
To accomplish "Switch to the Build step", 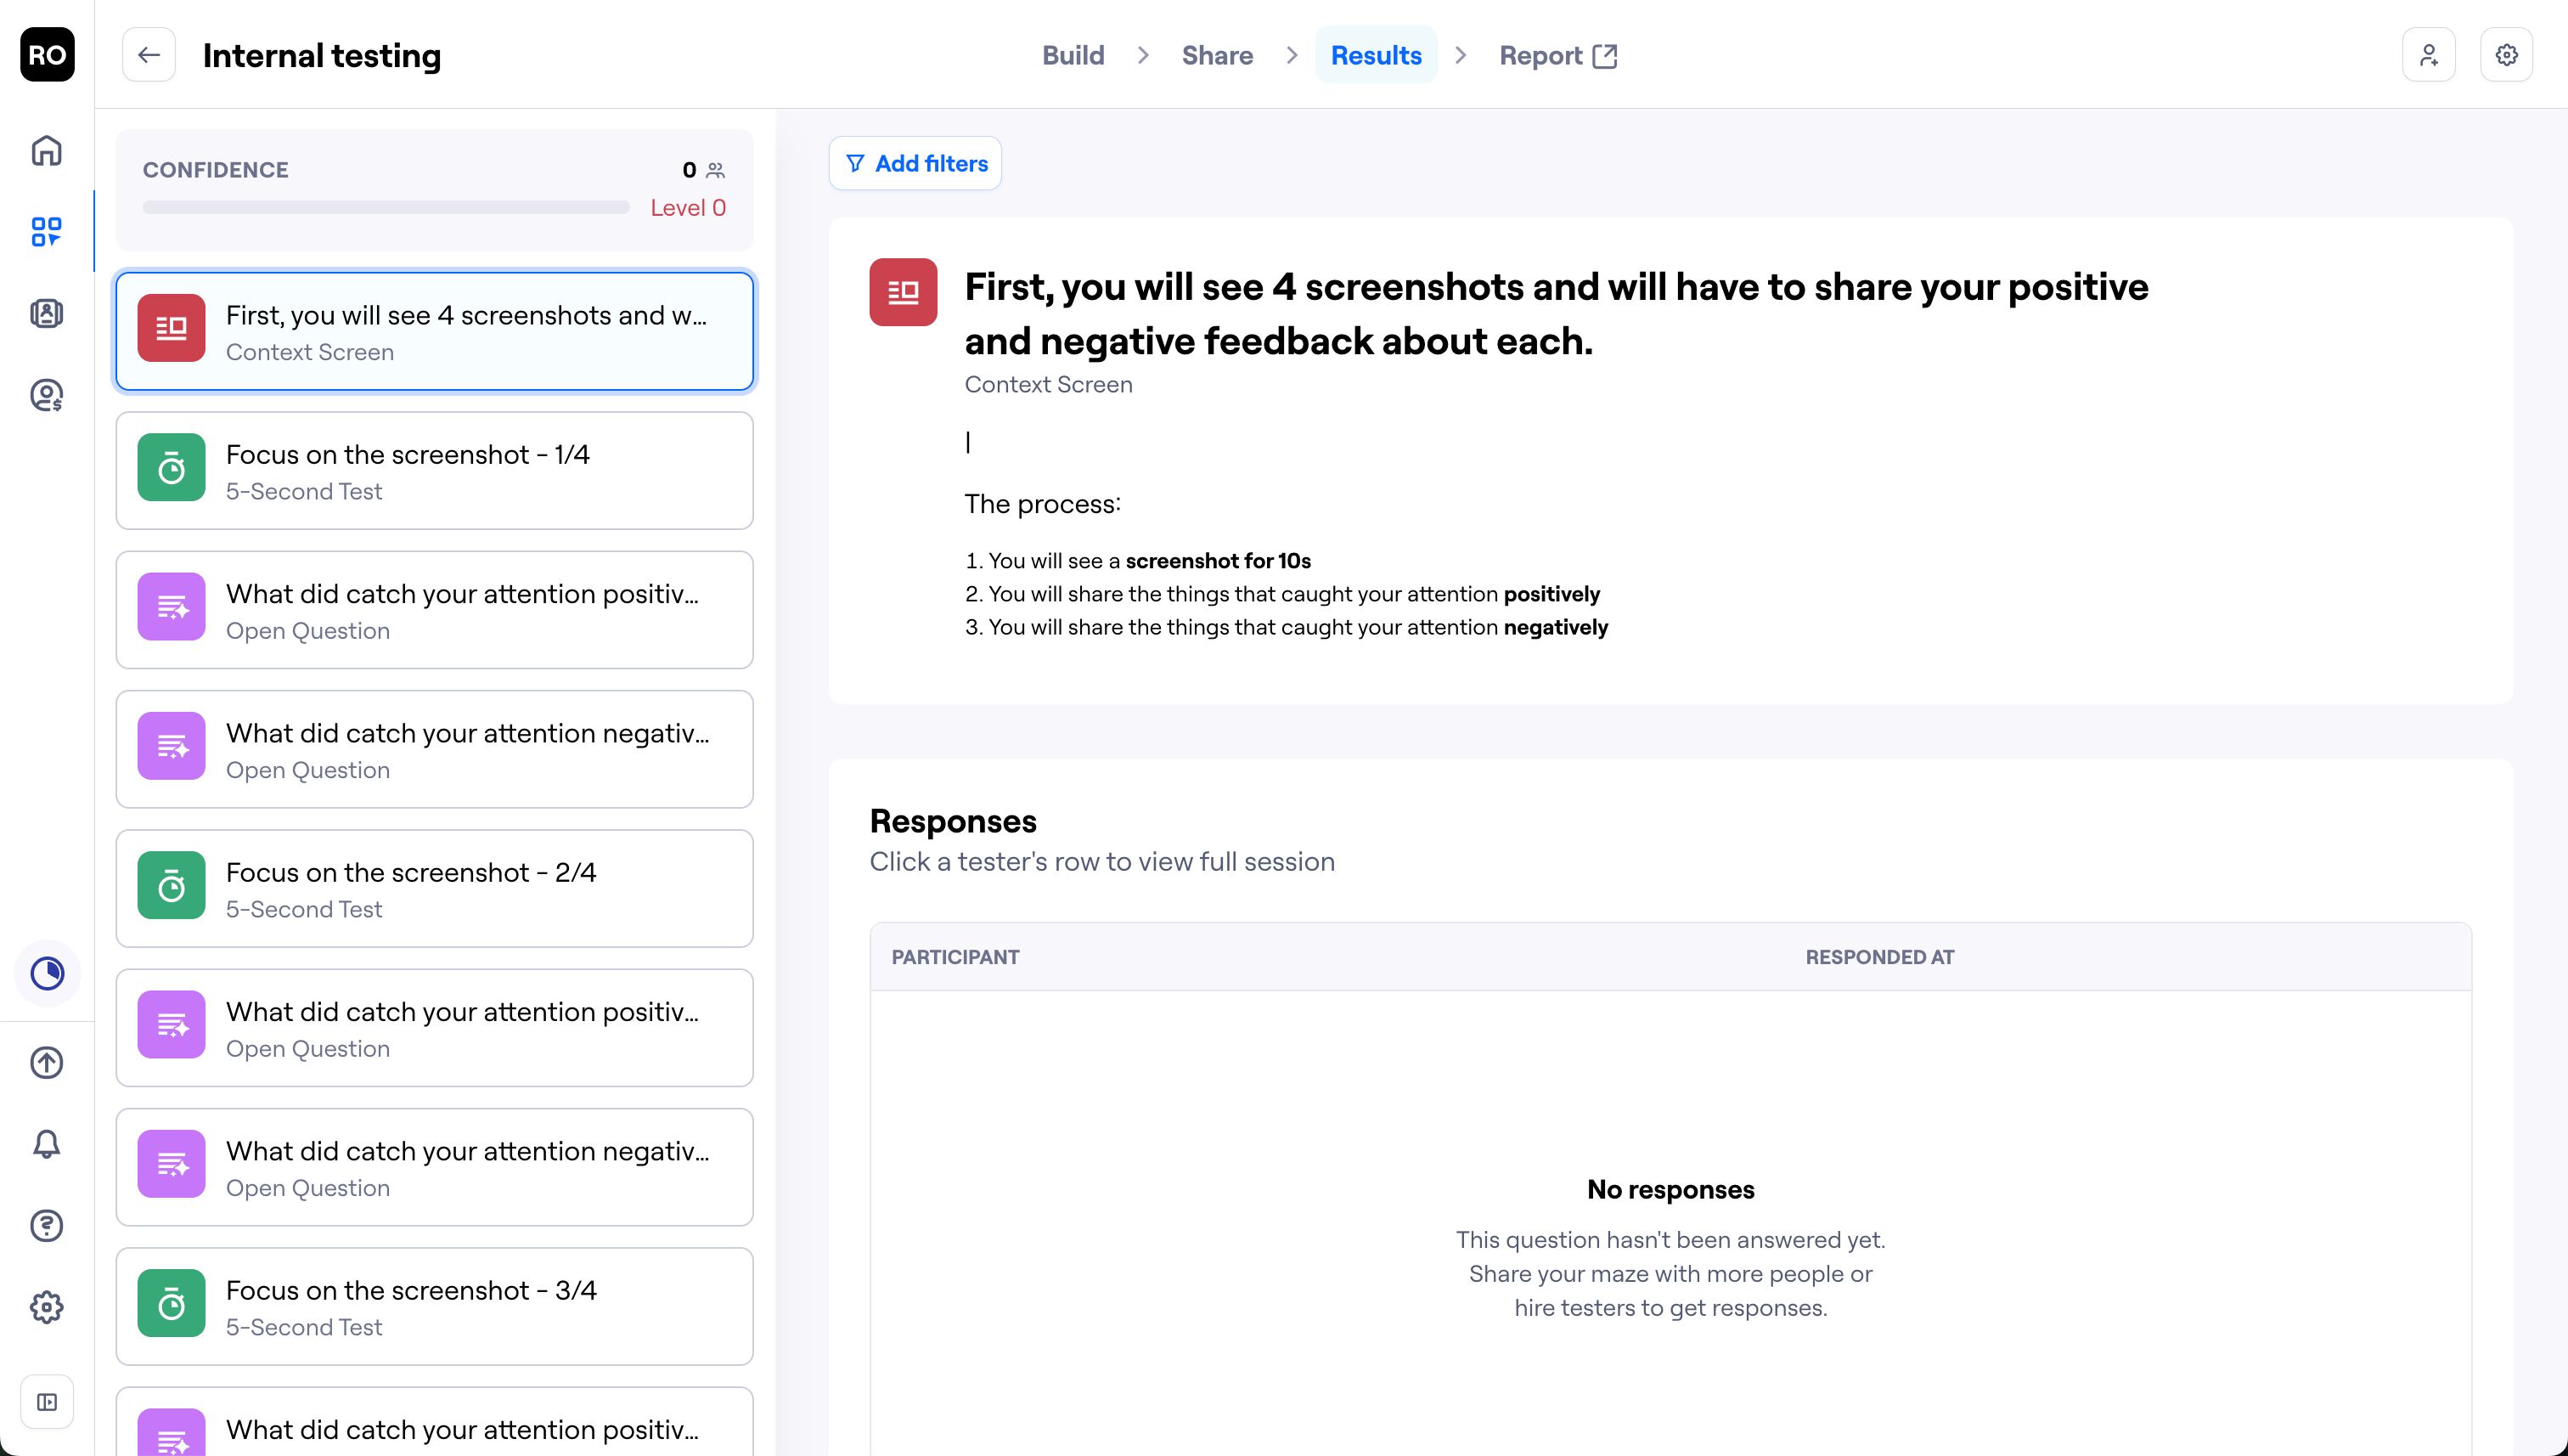I will pyautogui.click(x=1073, y=55).
